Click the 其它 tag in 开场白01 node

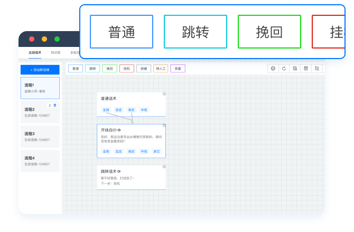tap(156, 151)
